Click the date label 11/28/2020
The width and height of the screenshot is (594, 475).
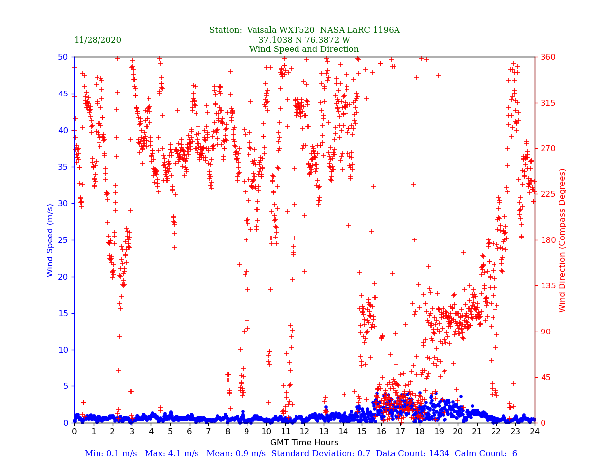98,40
